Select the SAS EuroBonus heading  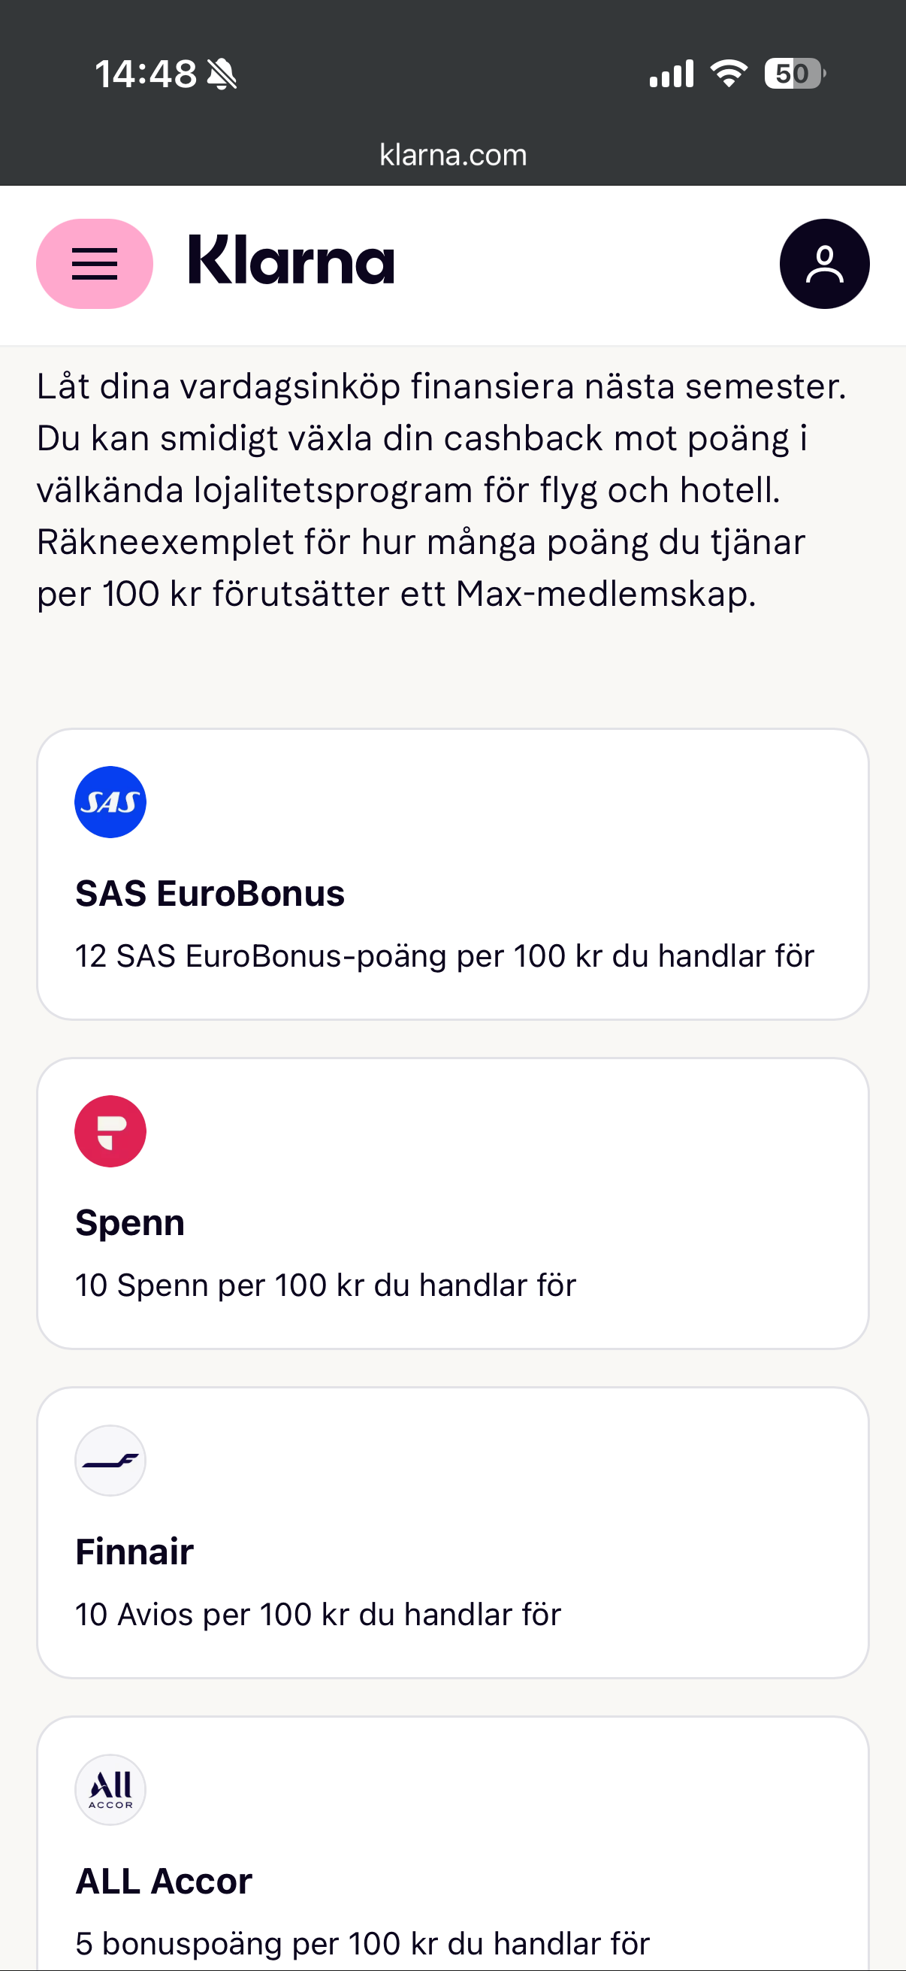click(x=210, y=894)
